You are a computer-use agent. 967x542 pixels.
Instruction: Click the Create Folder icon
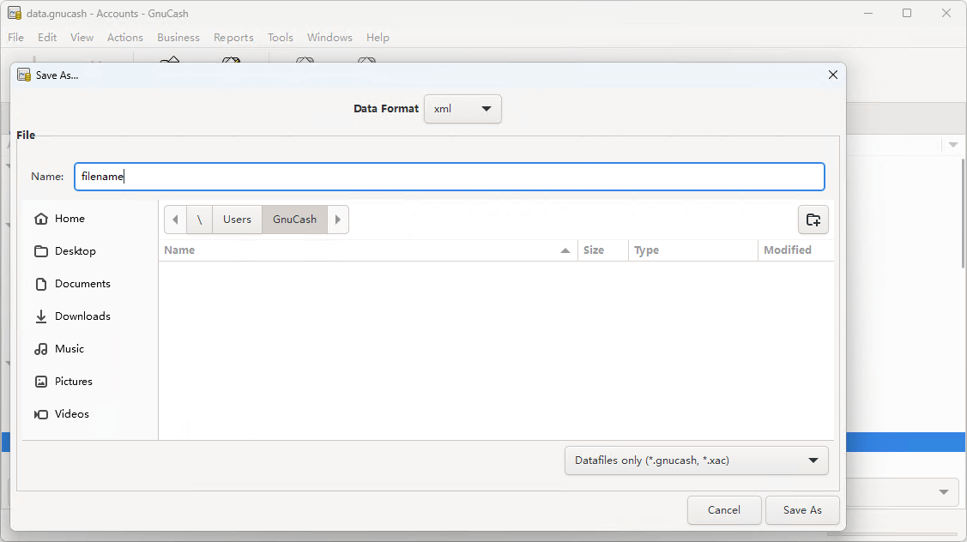(813, 220)
